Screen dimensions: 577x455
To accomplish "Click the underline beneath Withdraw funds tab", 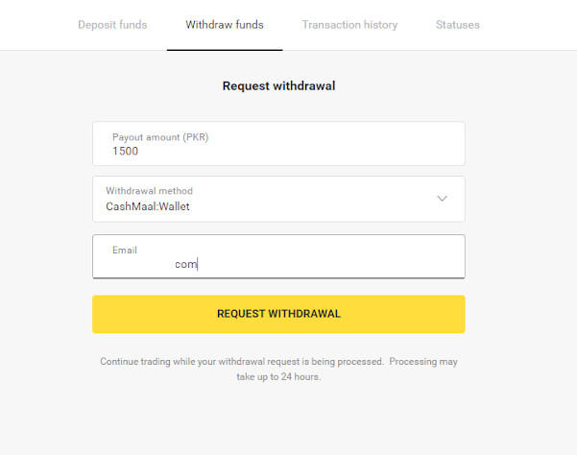I will coord(225,49).
